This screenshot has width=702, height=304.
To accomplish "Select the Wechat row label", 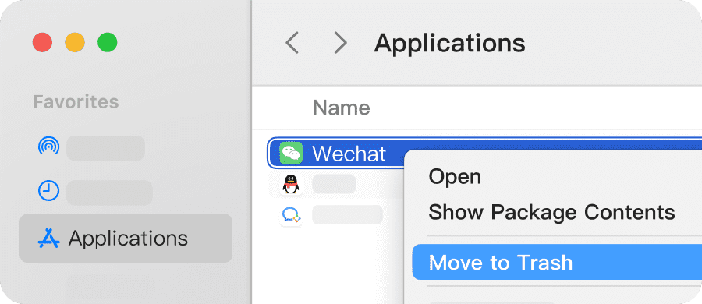I will pyautogui.click(x=349, y=154).
